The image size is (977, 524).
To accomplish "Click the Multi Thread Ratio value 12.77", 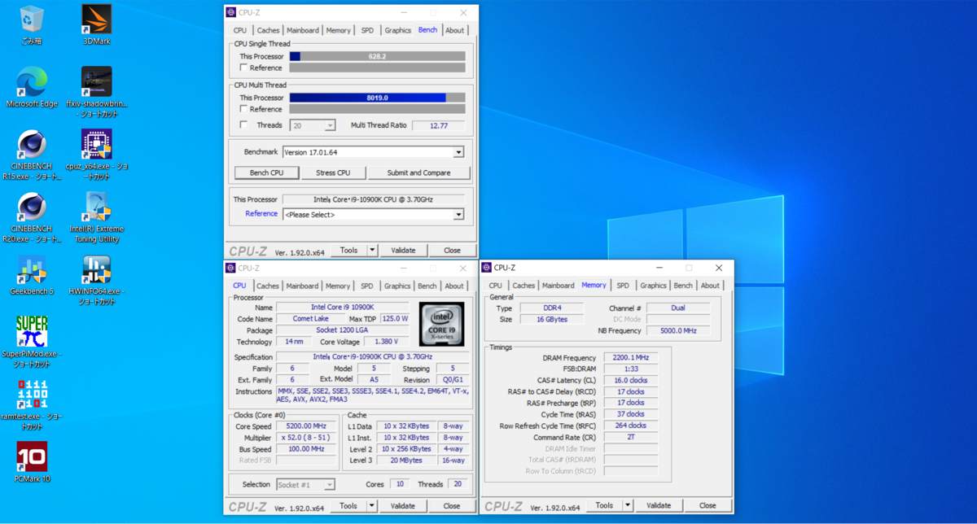I will click(x=438, y=125).
